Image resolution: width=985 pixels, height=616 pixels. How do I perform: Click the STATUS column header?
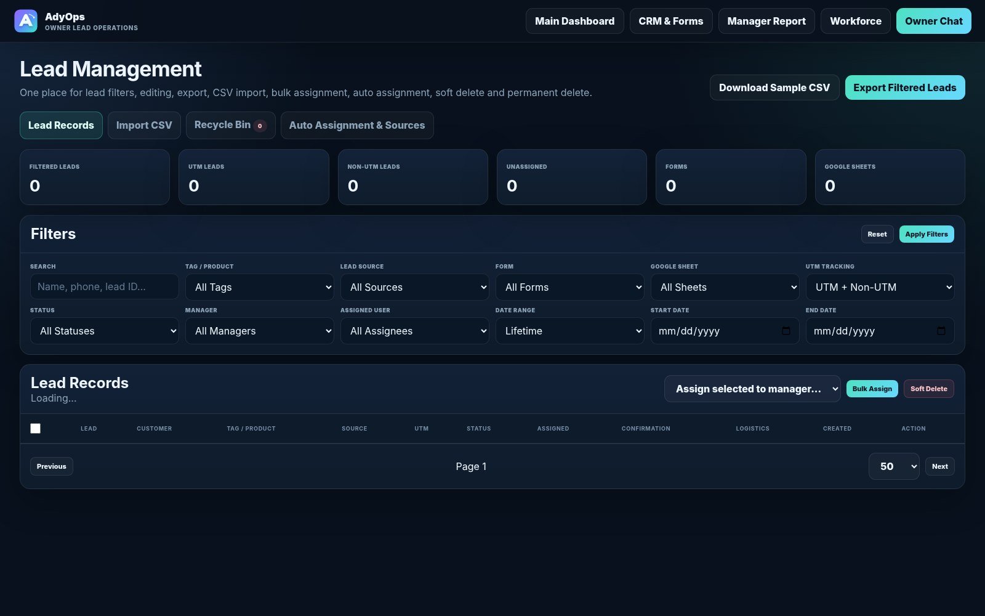click(479, 429)
